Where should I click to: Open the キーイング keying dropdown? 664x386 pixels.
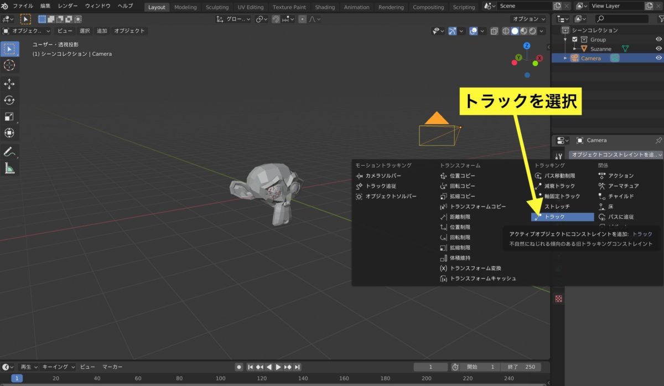[x=59, y=367]
